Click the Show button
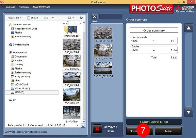196x138 pixels. (x=139, y=131)
